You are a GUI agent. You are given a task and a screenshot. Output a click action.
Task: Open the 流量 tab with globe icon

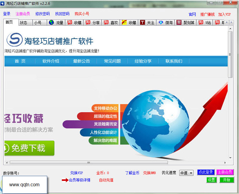click(56, 23)
